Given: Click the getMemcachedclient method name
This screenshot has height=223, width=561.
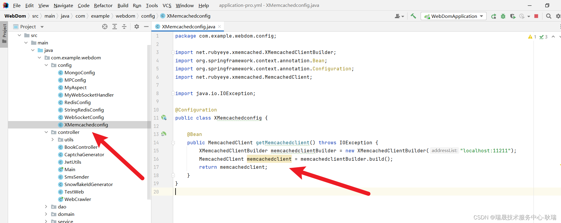Looking at the screenshot, I should (x=282, y=143).
